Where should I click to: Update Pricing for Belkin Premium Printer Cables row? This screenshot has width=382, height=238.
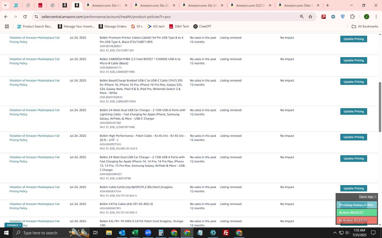click(354, 39)
